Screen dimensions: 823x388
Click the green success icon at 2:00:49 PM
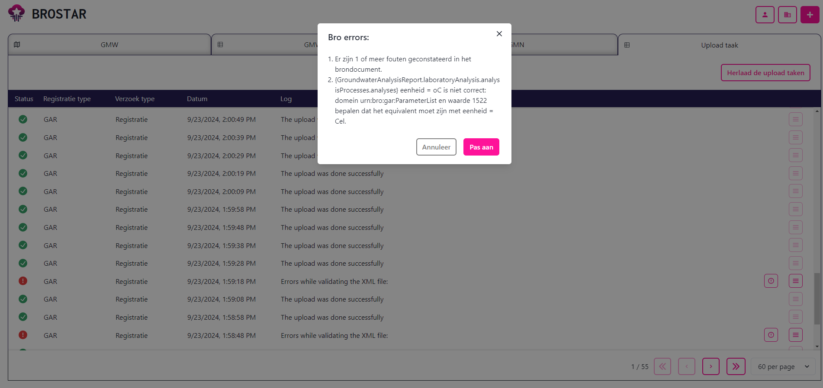[x=23, y=119]
